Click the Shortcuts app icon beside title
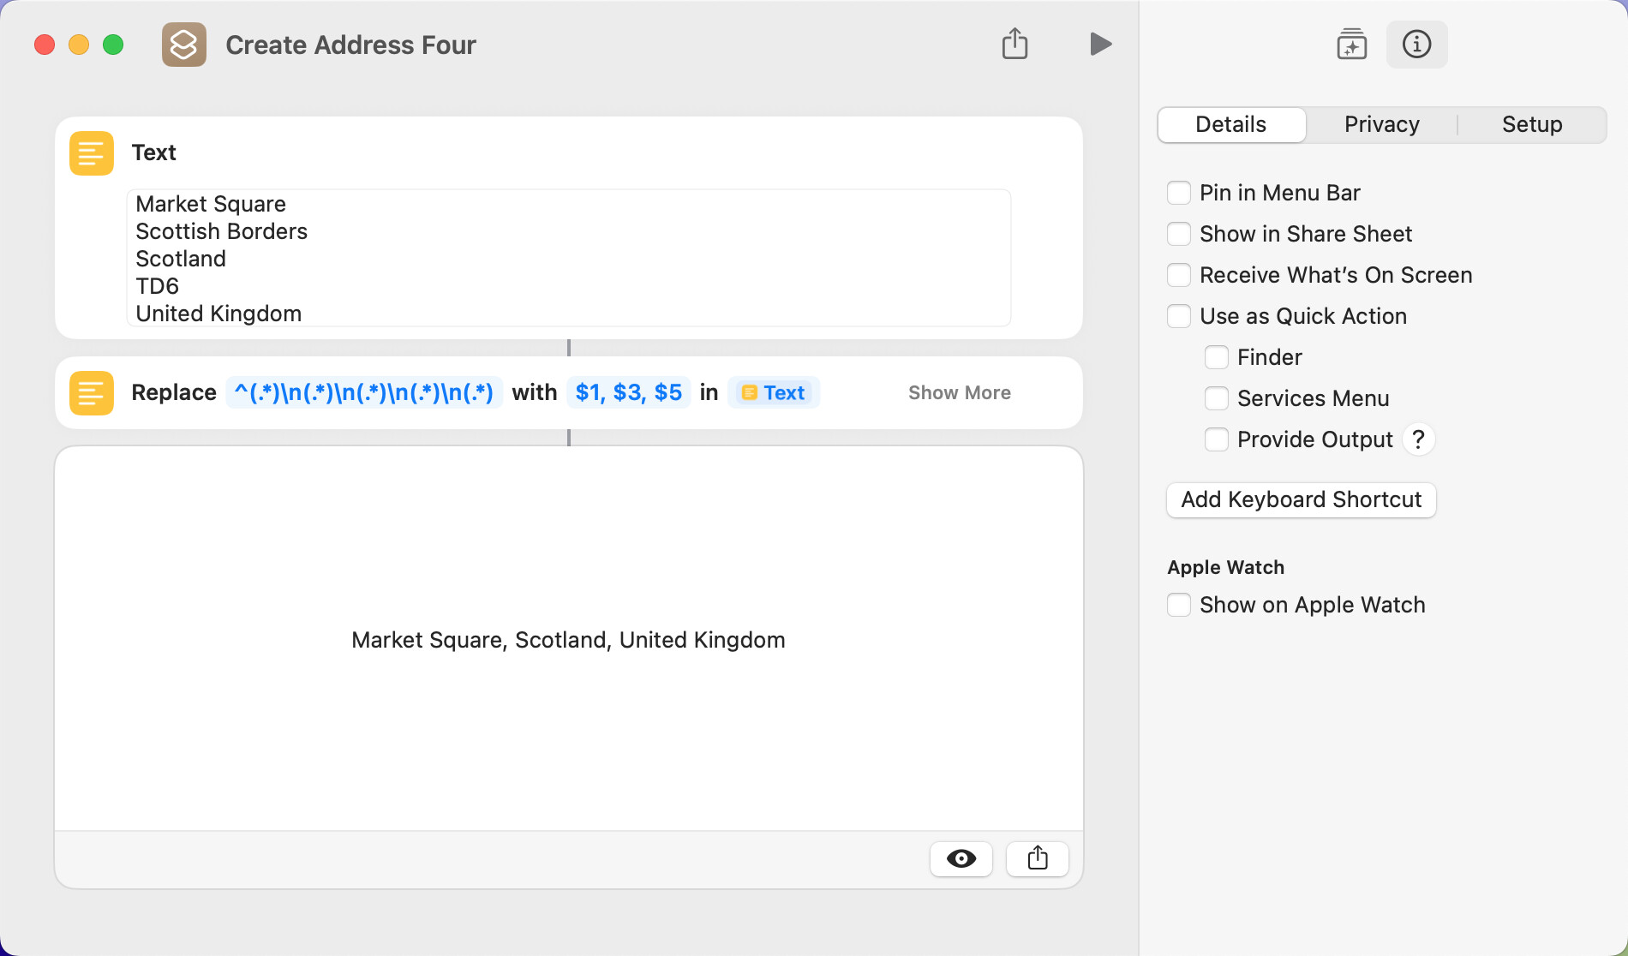The height and width of the screenshot is (956, 1628). (184, 45)
